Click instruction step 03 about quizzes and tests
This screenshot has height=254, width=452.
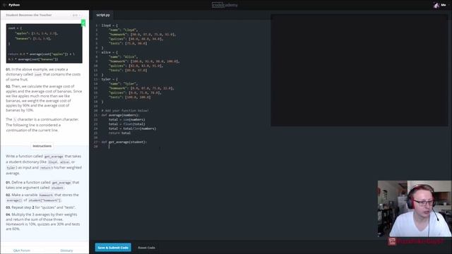coord(41,207)
